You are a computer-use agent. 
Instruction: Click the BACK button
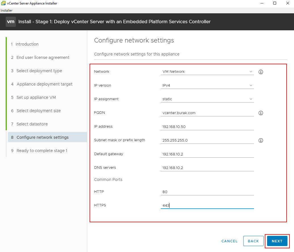point(253,241)
